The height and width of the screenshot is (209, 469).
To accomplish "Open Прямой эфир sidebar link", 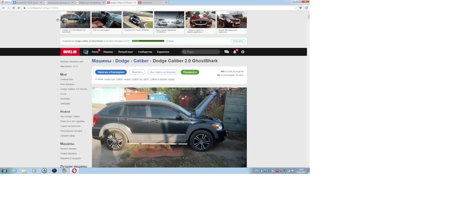I will (67, 135).
